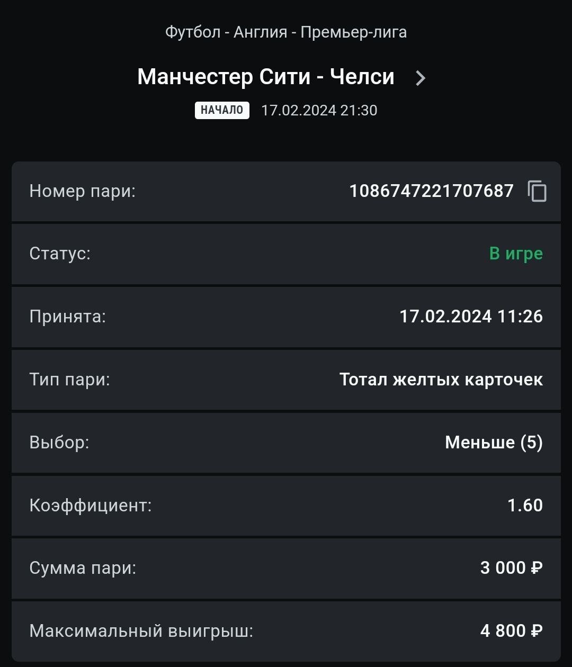Copy the bet number to clipboard
Image resolution: width=572 pixels, height=667 pixels.
point(537,191)
